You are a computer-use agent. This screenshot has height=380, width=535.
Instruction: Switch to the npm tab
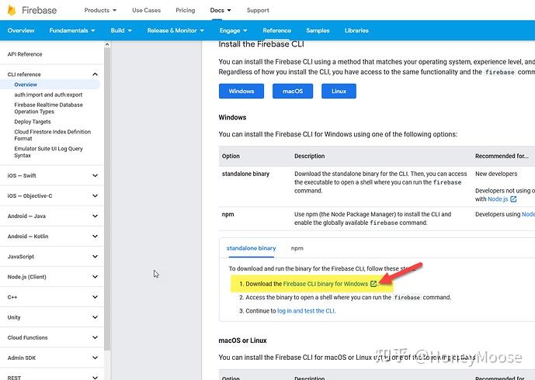coord(297,248)
